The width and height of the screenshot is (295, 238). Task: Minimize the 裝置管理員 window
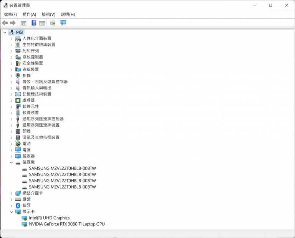click(x=255, y=5)
